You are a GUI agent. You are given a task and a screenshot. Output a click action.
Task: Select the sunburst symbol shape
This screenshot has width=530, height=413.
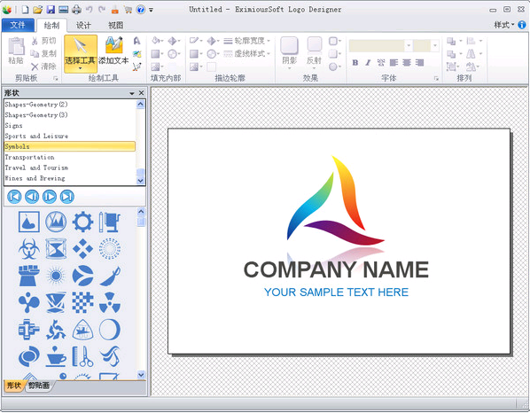[x=56, y=276]
